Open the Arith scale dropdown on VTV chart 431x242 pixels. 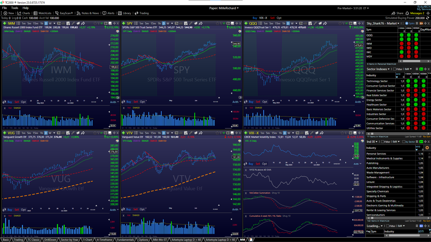237,209
